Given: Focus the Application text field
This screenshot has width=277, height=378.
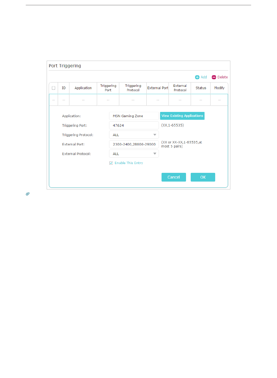Looking at the screenshot, I should [x=134, y=116].
